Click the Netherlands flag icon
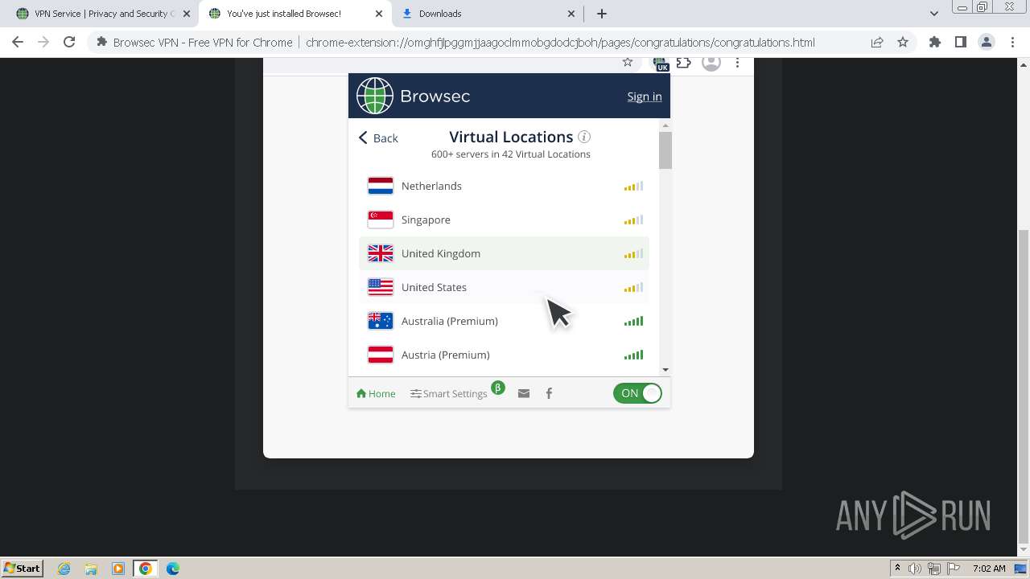The height and width of the screenshot is (579, 1030). [381, 186]
